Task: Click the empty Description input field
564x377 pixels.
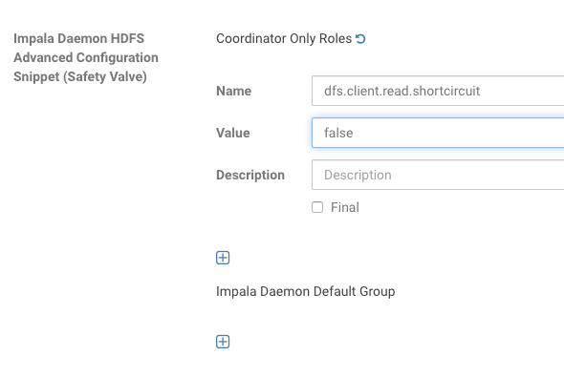Action: 438,175
